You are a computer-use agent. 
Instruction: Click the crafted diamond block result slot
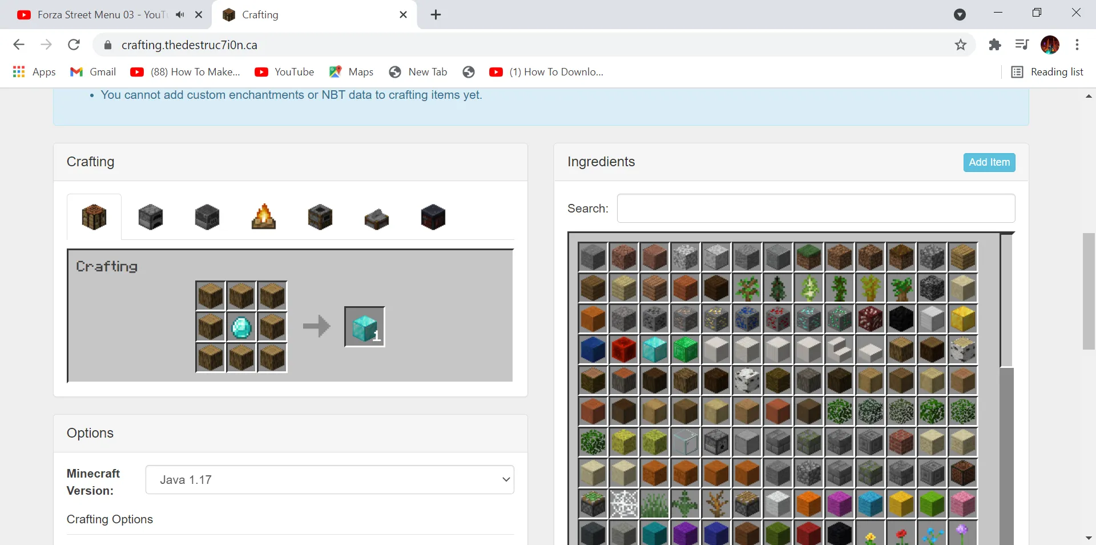(x=364, y=327)
